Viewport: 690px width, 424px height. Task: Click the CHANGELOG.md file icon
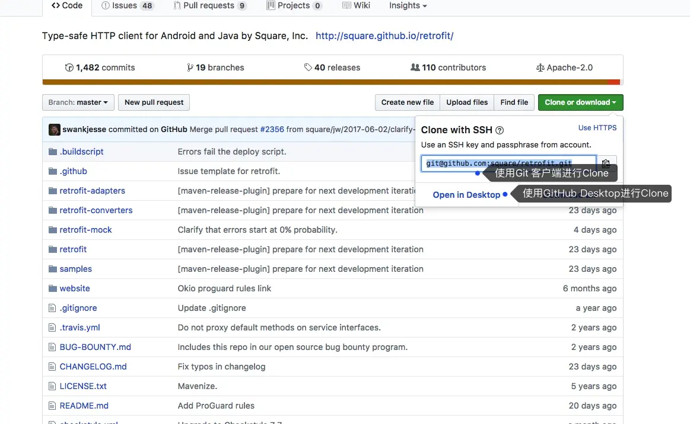tap(52, 367)
